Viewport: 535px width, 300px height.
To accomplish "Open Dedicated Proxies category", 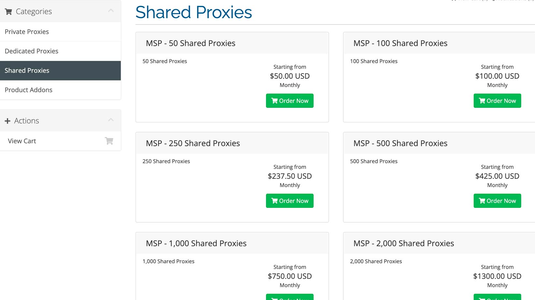I will click(31, 51).
